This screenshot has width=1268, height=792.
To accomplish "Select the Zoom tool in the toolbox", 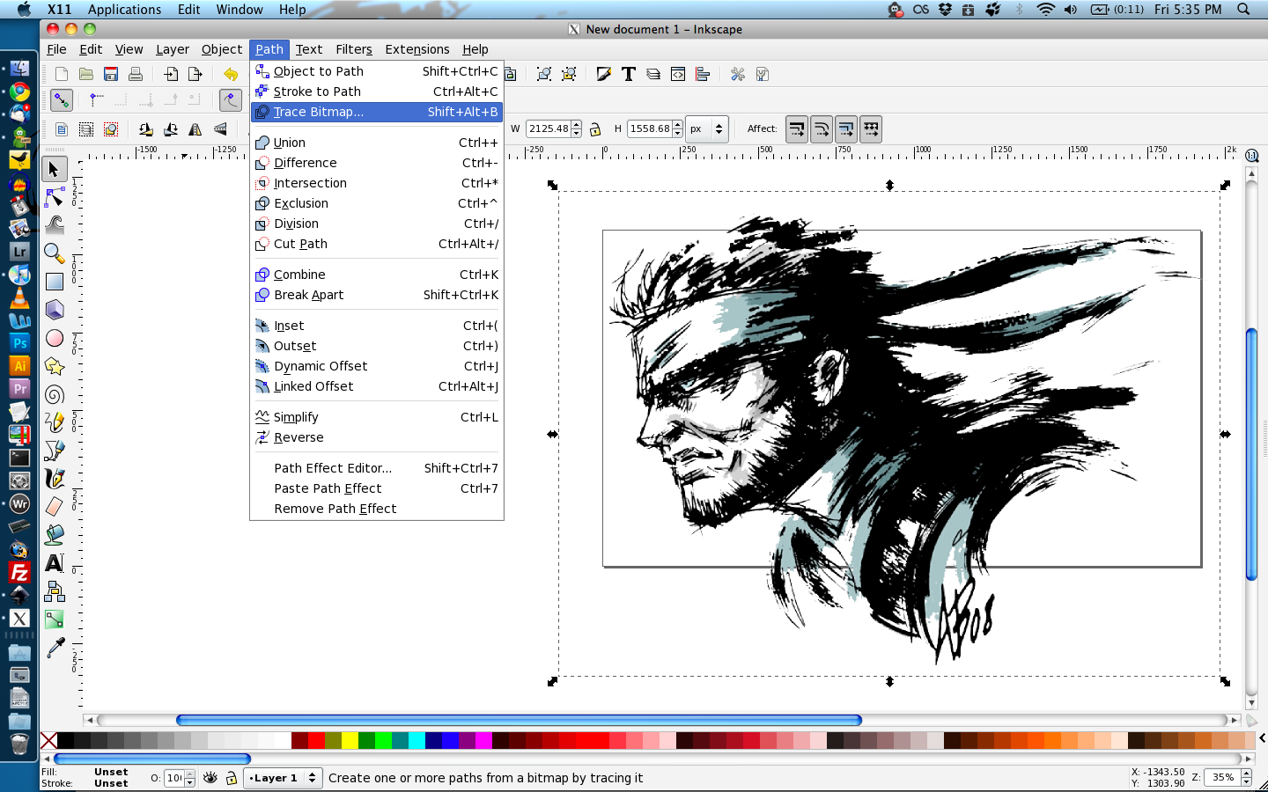I will tap(54, 253).
